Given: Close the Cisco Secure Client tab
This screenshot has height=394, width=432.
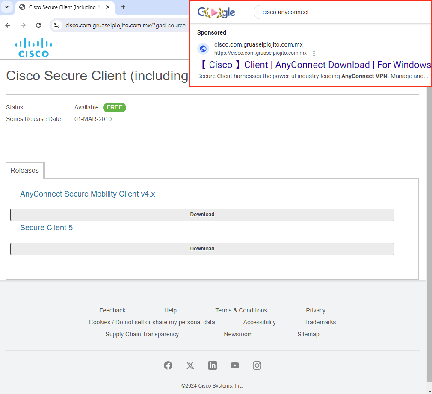Looking at the screenshot, I should (x=108, y=7).
